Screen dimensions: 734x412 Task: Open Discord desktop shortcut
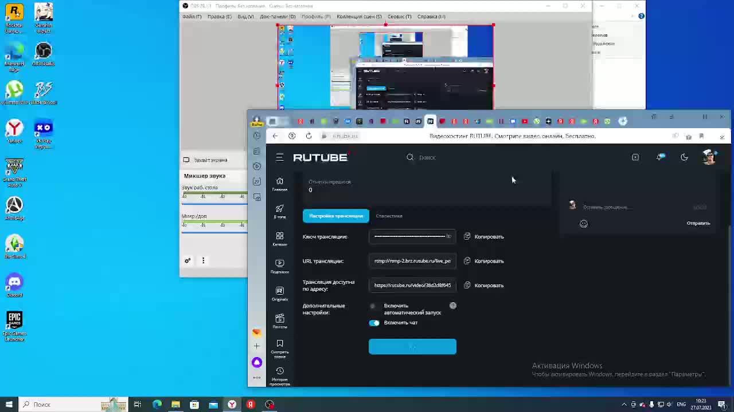pyautogui.click(x=14, y=285)
